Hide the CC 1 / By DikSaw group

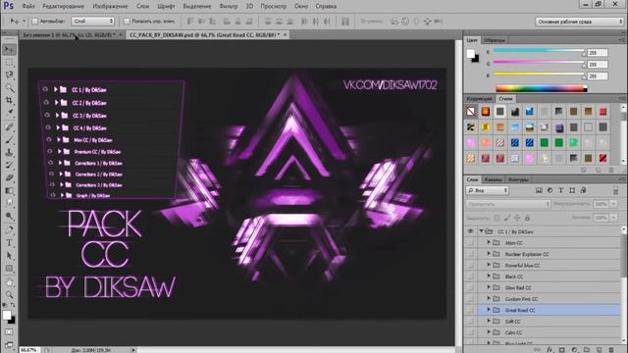point(471,231)
